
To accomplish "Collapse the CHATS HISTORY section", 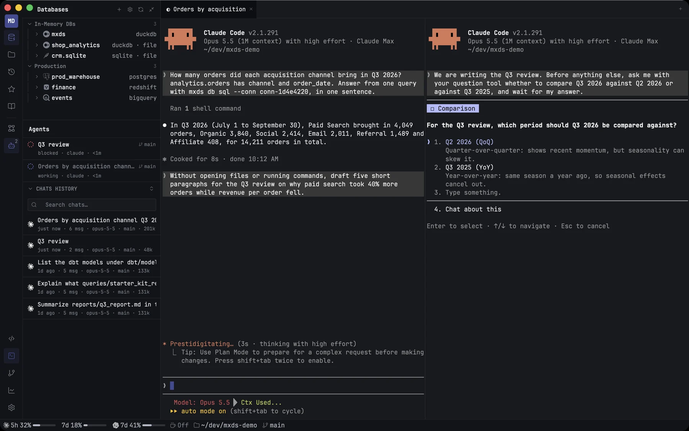I will pyautogui.click(x=31, y=188).
